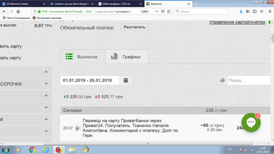The image size is (274, 154).
Task: Click the Firefox Поиск search bar
Action: (201, 11)
